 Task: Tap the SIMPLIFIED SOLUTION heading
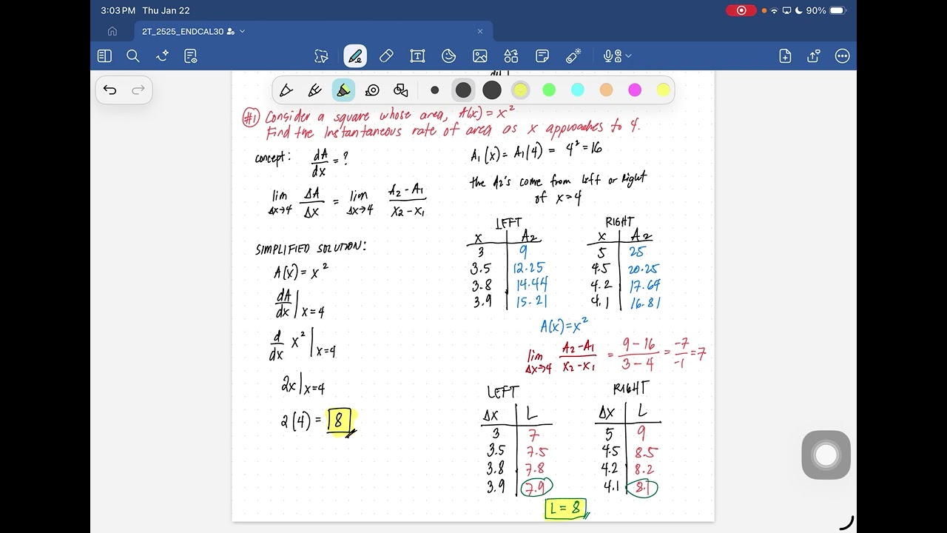(x=310, y=248)
